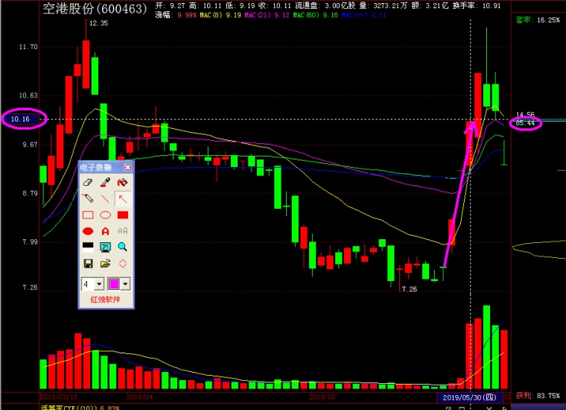The image size is (566, 410).
Task: Select the straight line drawing tool
Action: [105, 198]
